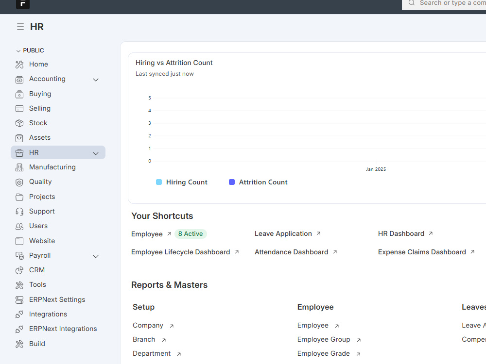Screen dimensions: 486x364
Task: Open Expense Claims Dashboard shortcut
Action: (422, 252)
